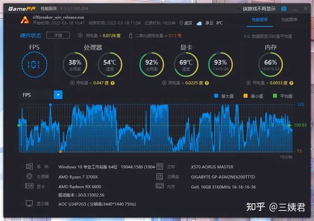This screenshot has width=314, height=221.
Task: Click the hard disk icon beside 主硬盘
Action: pyautogui.click(x=160, y=176)
